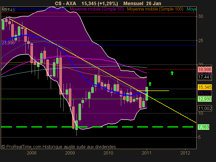Click the truncated cyan Moye legend entry
This screenshot has height=162, width=216.
(x=191, y=9)
